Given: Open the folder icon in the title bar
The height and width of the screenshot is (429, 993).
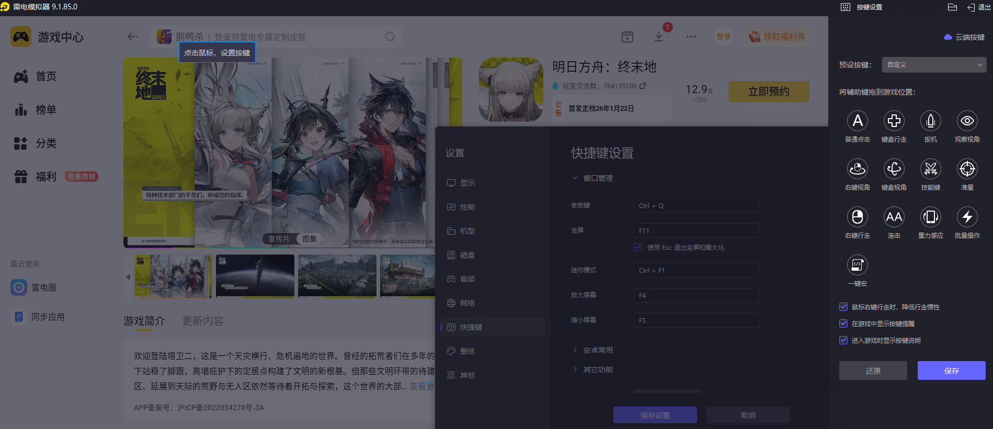Looking at the screenshot, I should tap(952, 7).
